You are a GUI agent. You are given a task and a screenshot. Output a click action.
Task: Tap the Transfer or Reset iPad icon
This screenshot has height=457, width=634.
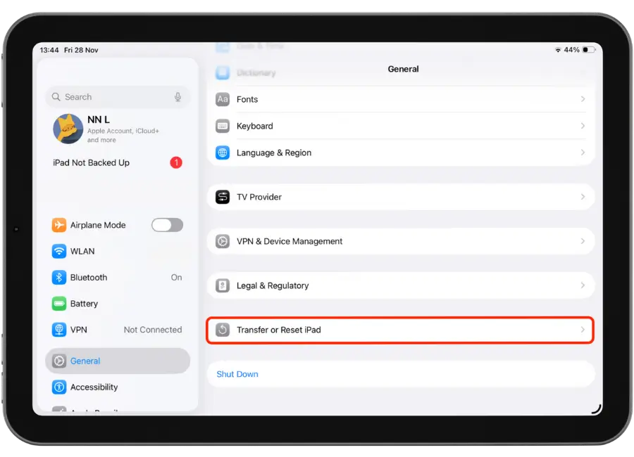[x=223, y=330]
